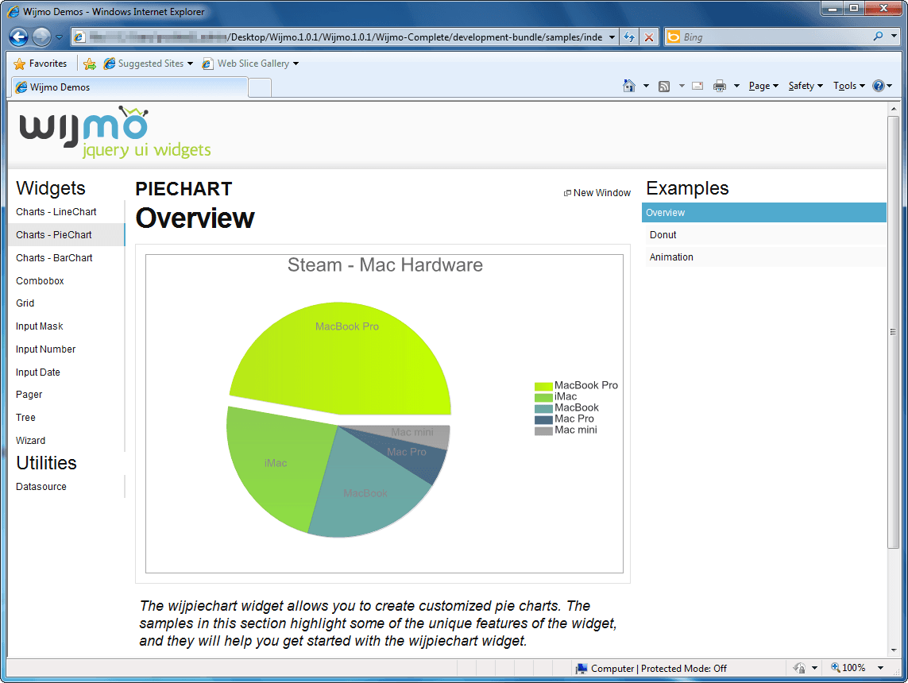Select the Overview example
Screen dimensions: 908x683
click(763, 212)
